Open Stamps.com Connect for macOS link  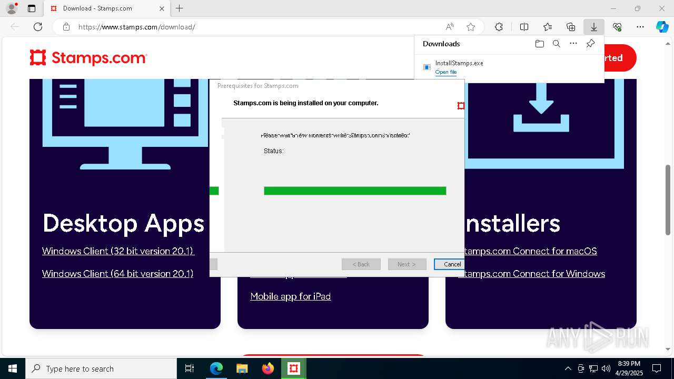coord(531,251)
